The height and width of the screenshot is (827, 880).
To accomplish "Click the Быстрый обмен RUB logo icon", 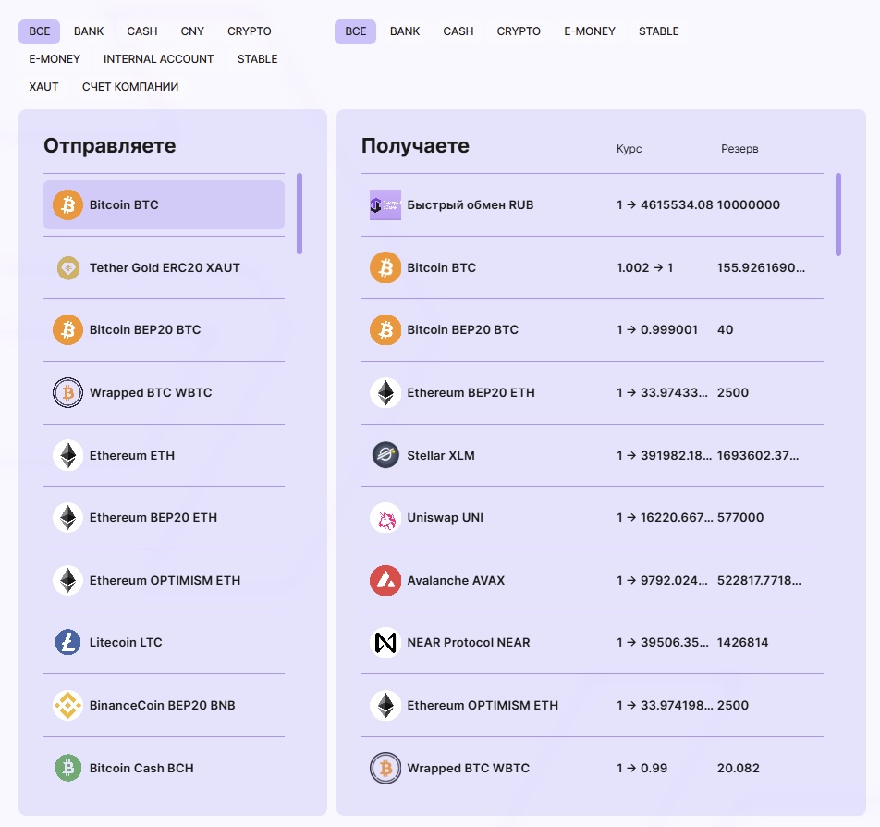I will coord(385,205).
